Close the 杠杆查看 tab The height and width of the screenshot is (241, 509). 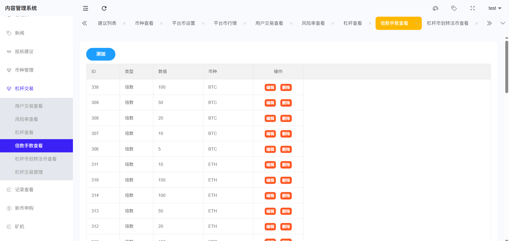(370, 23)
